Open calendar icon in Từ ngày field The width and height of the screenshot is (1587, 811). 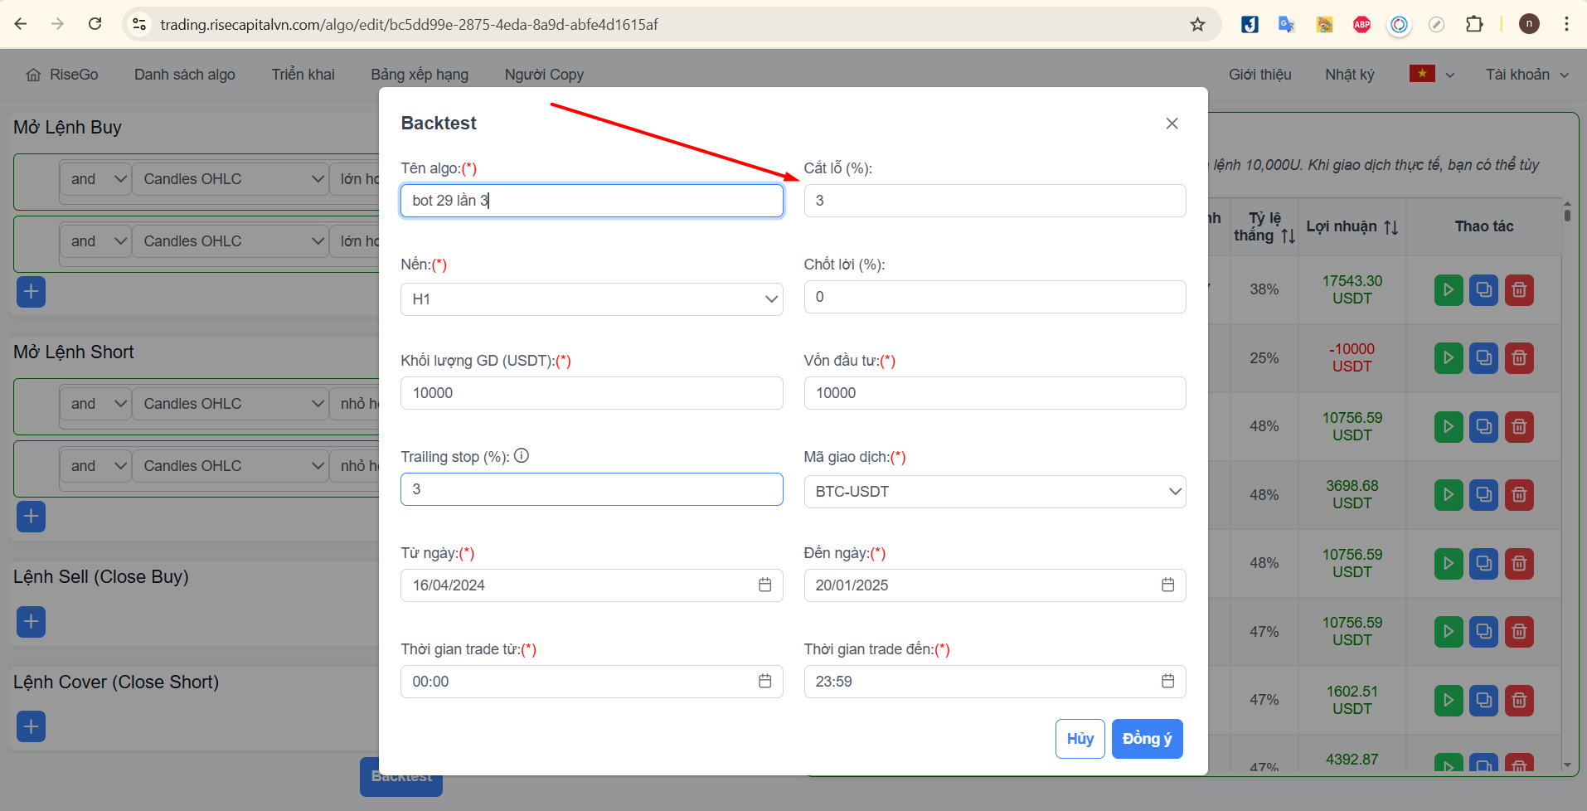point(764,585)
